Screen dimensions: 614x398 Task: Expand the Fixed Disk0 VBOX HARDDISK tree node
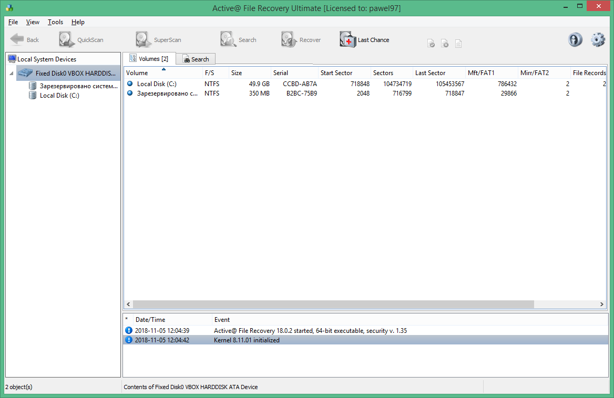click(11, 73)
